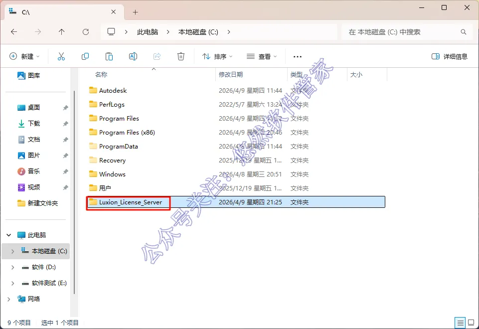Refresh the current folder view
The width and height of the screenshot is (479, 329).
pyautogui.click(x=86, y=32)
